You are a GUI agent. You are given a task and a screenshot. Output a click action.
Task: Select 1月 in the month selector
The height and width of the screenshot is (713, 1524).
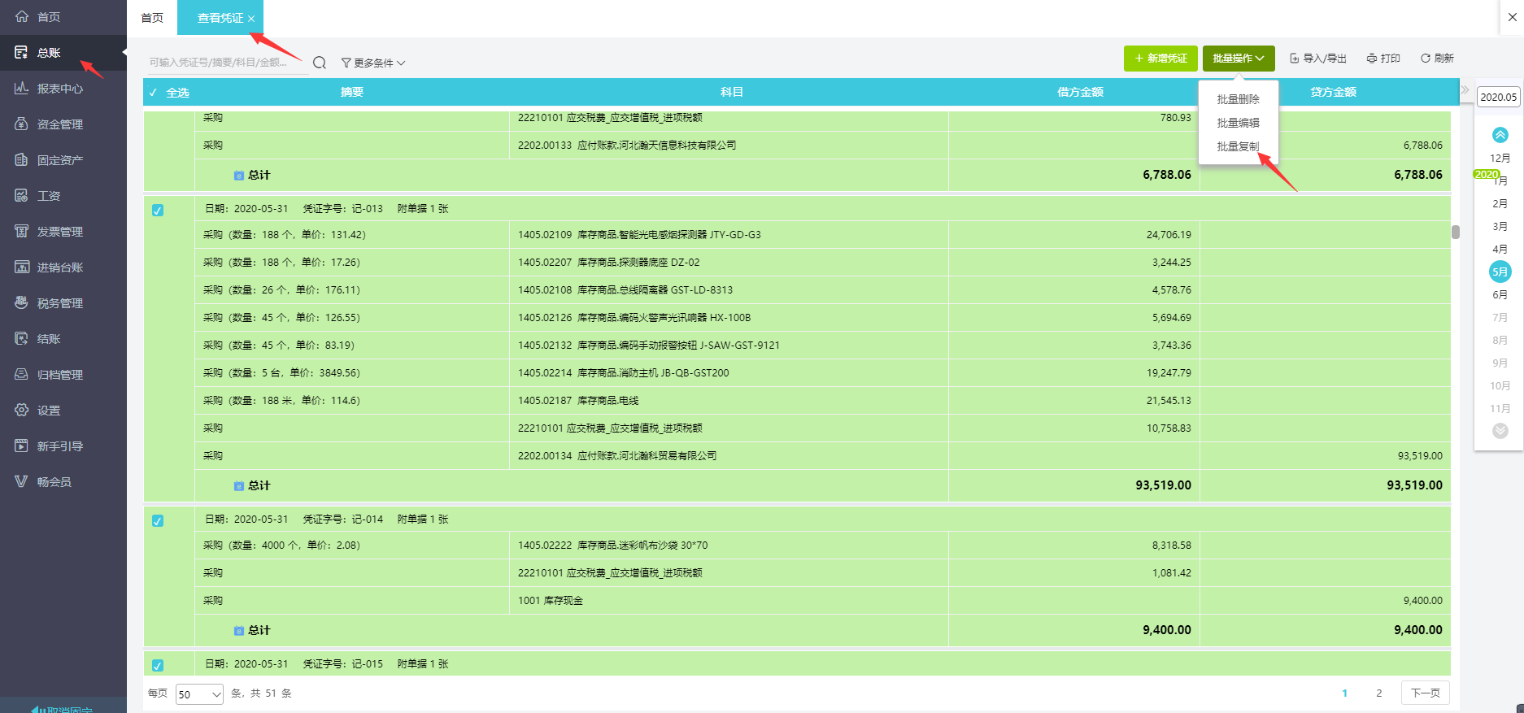(x=1500, y=180)
